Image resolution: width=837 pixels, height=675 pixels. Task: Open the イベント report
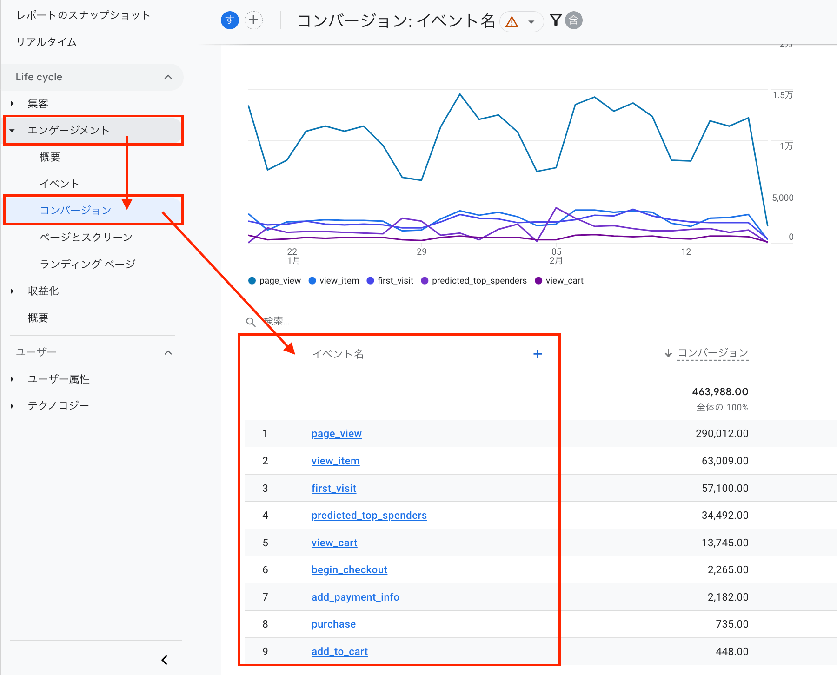click(60, 184)
